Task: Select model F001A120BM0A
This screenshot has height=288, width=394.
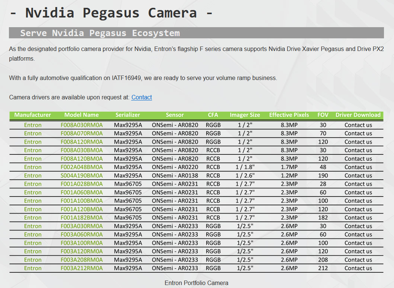Action: pyautogui.click(x=82, y=209)
